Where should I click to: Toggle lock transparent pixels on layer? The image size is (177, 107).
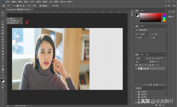click(x=140, y=65)
